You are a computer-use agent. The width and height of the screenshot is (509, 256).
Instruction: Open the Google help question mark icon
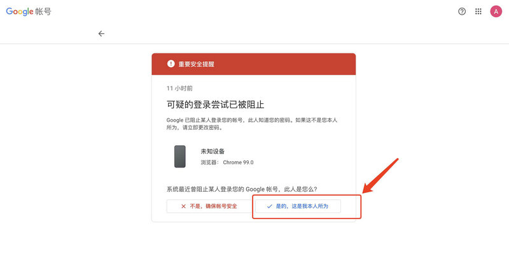pyautogui.click(x=462, y=11)
